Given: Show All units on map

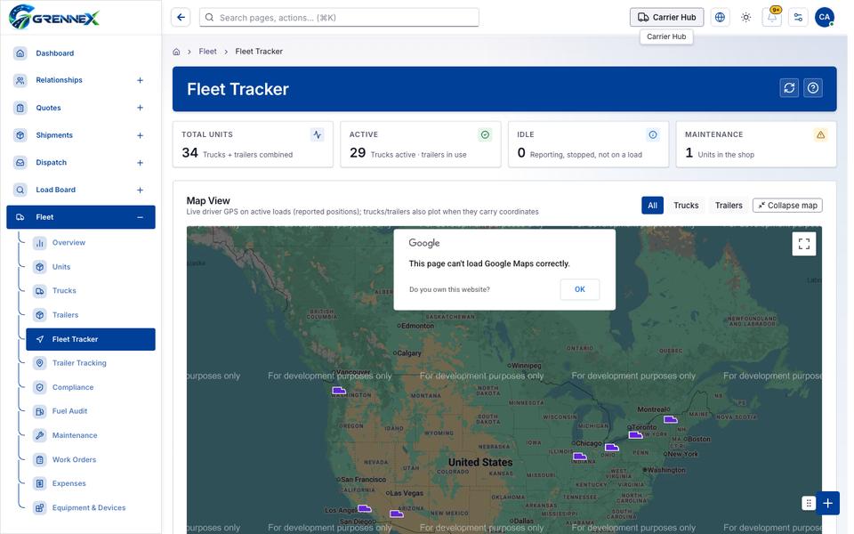Looking at the screenshot, I should coord(652,206).
